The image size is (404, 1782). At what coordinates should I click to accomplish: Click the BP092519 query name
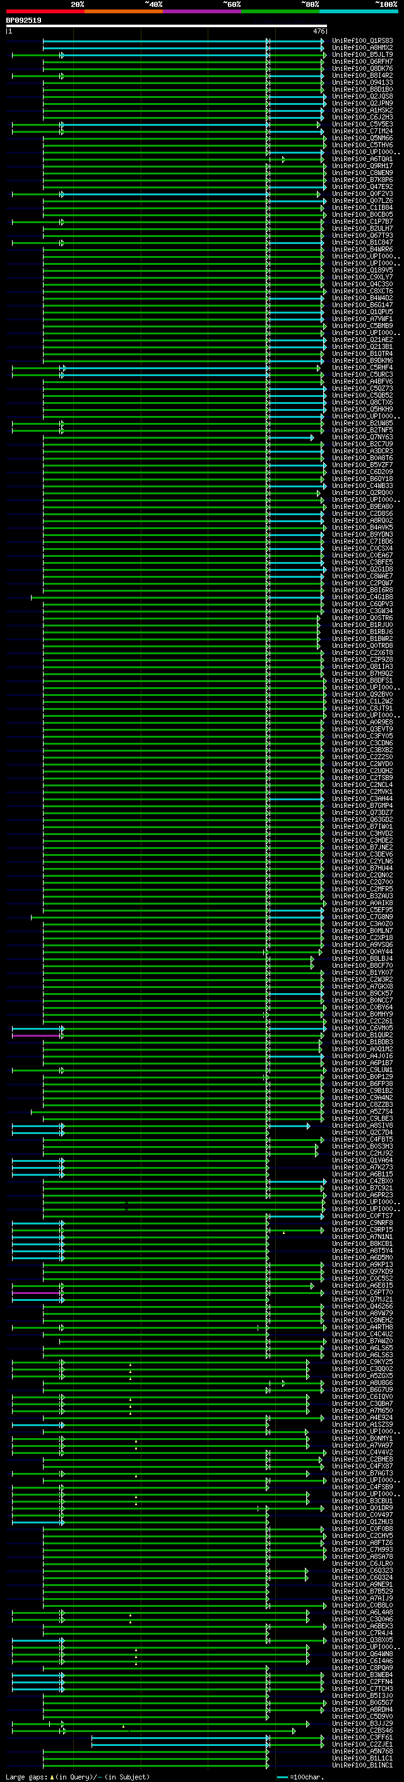(23, 20)
